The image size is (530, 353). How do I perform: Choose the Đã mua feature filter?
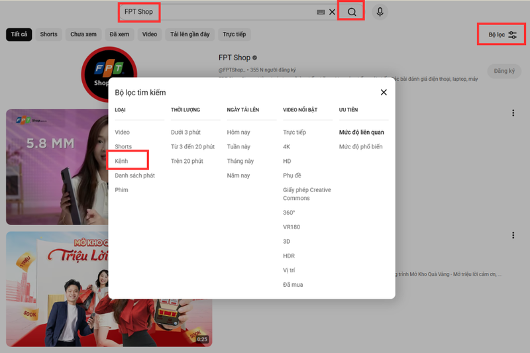[293, 284]
